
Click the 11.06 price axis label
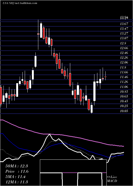coord(124,87)
